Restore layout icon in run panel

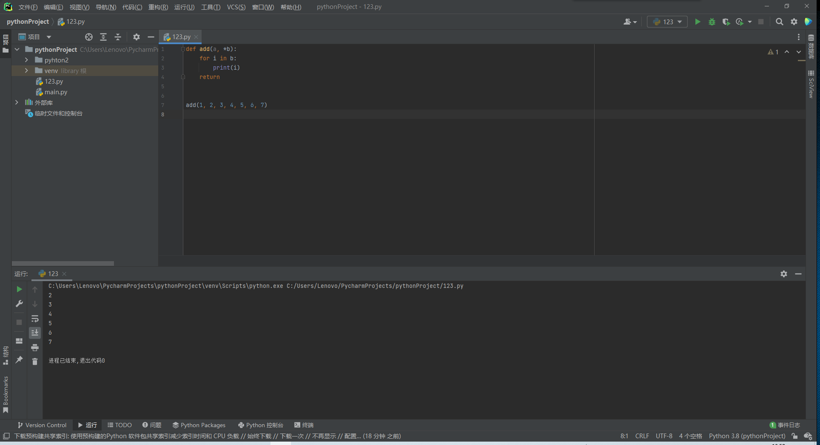pyautogui.click(x=19, y=341)
